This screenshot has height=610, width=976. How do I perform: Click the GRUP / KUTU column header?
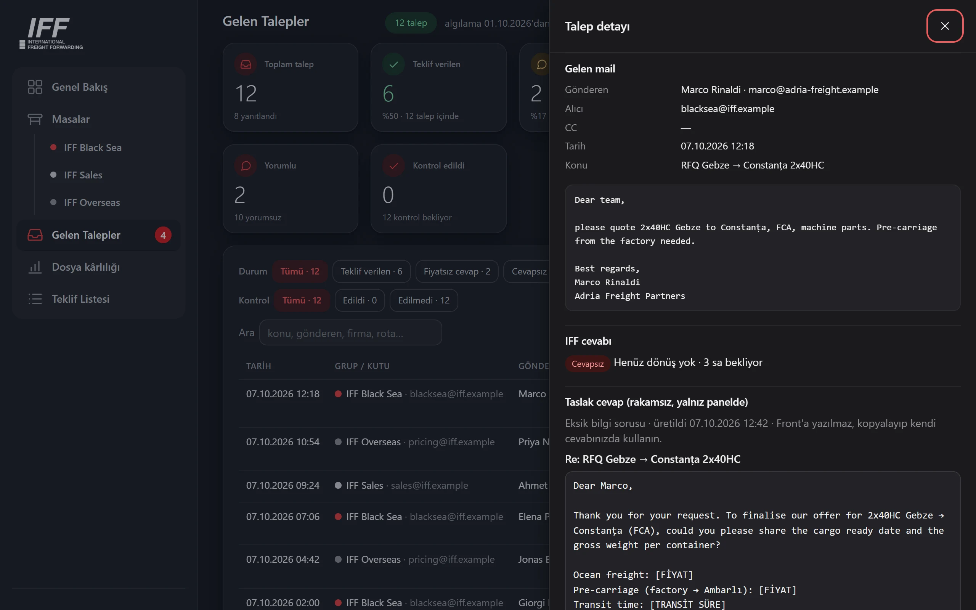click(362, 366)
